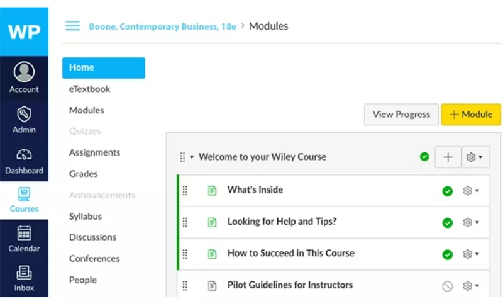Open gear menu for Pilot Guidelines
The width and height of the screenshot is (503, 306).
[x=470, y=285]
